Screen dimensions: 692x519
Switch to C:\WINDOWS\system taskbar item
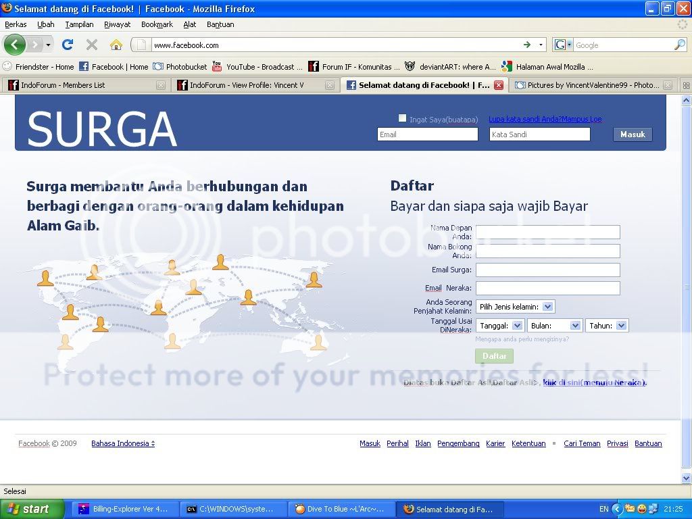[232, 509]
